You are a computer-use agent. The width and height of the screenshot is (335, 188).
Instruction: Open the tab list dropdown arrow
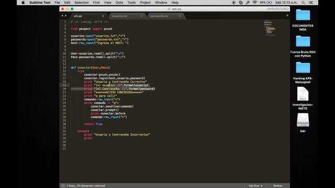[287, 16]
